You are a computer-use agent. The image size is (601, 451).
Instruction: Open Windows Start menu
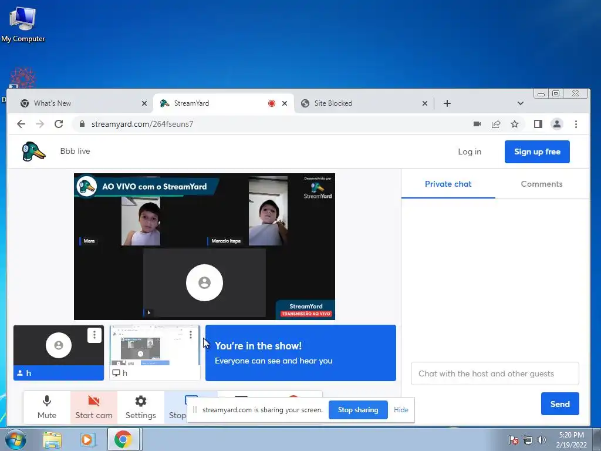coord(15,439)
